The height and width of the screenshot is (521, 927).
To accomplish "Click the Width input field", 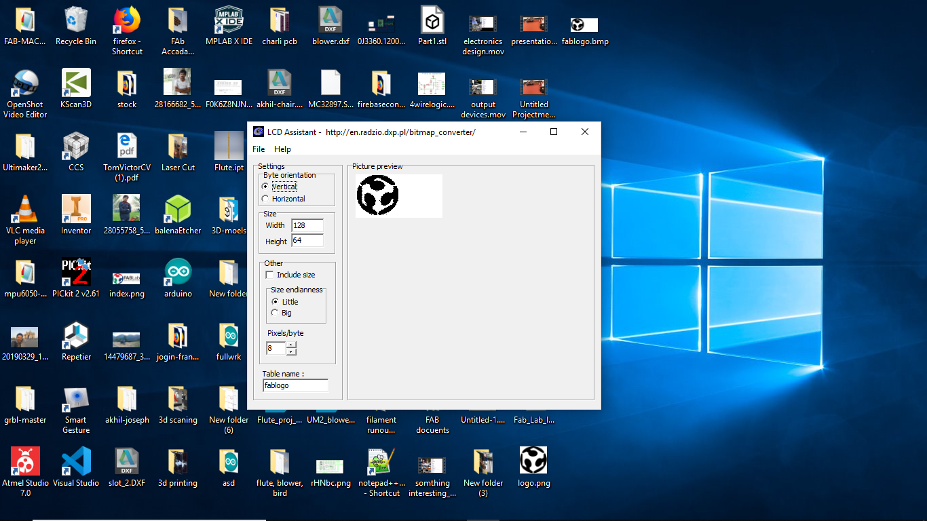I will point(307,225).
